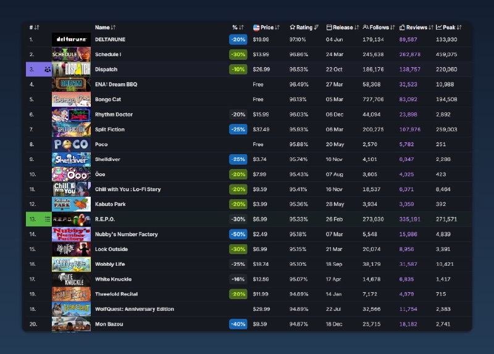
Task: Open the Wobbly Life thumbnail
Action: point(71,264)
